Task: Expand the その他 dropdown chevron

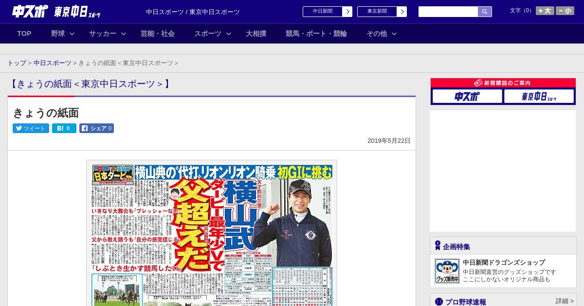Action: pyautogui.click(x=394, y=34)
